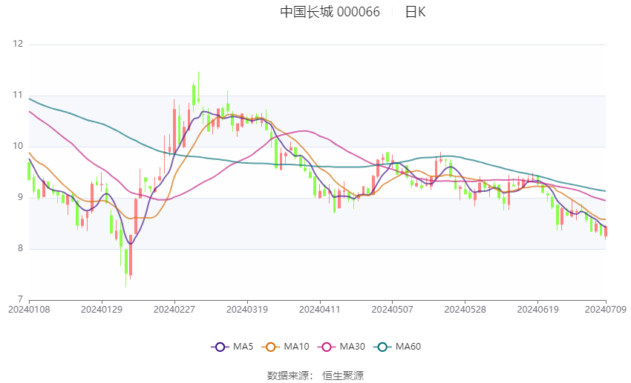Click x-axis date label 20240507
The width and height of the screenshot is (631, 383).
pos(393,310)
